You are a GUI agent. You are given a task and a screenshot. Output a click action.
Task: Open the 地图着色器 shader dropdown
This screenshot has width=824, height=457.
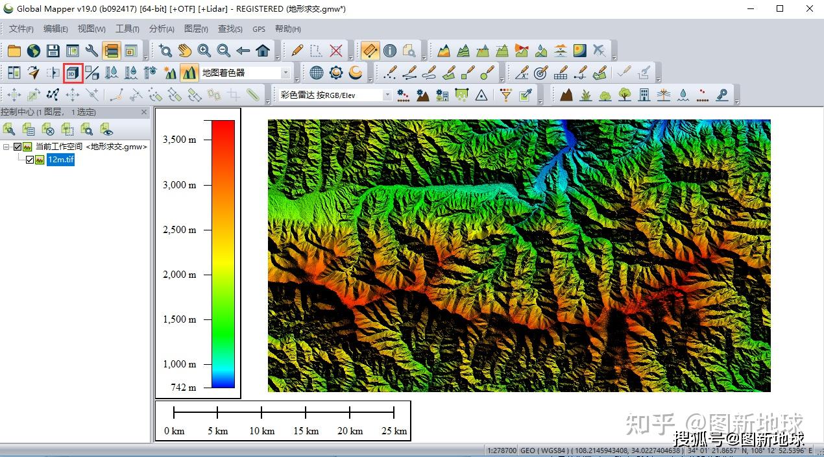pos(285,73)
